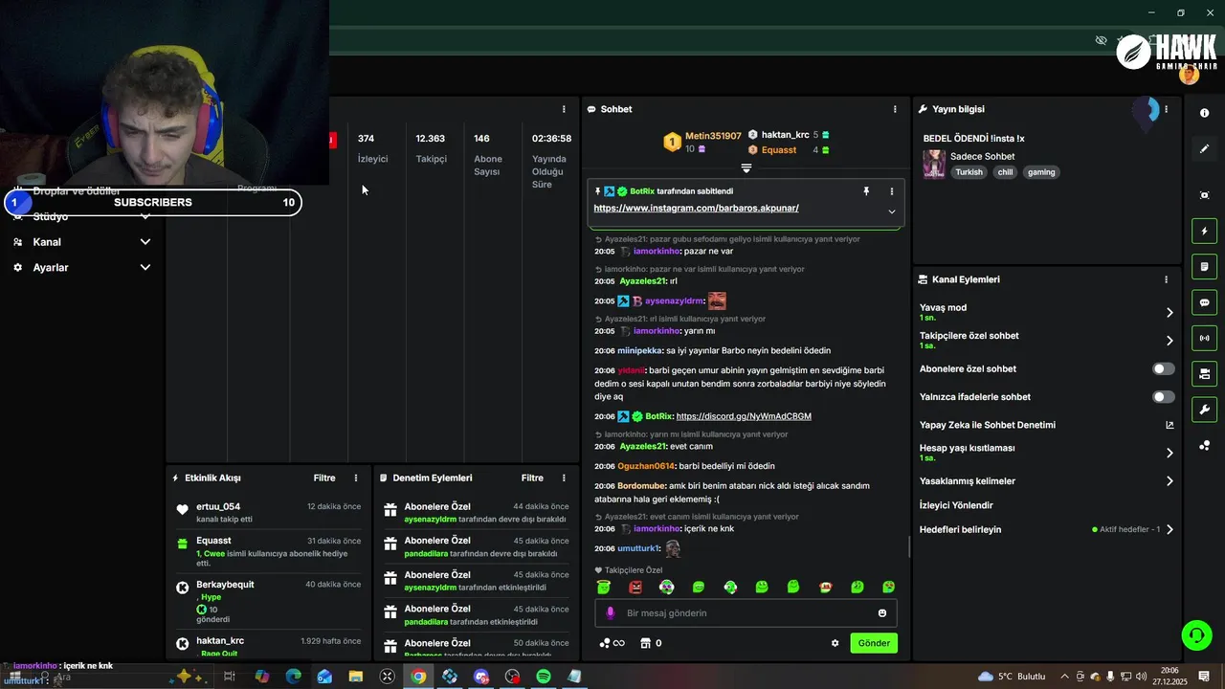Screen dimensions: 1225x689
Task: Click the Turkish tag
Action: (969, 172)
